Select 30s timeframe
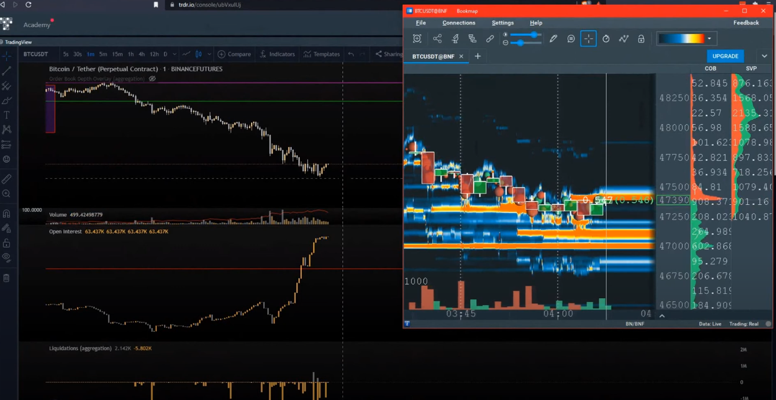This screenshot has height=400, width=776. click(77, 54)
